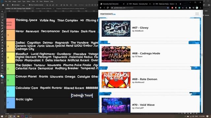Select the Eraser tool

[2, 43]
